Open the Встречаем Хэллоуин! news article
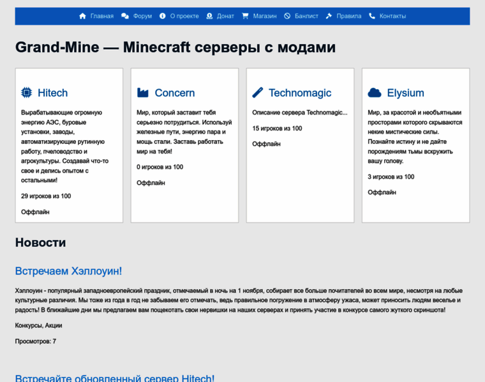 click(69, 271)
